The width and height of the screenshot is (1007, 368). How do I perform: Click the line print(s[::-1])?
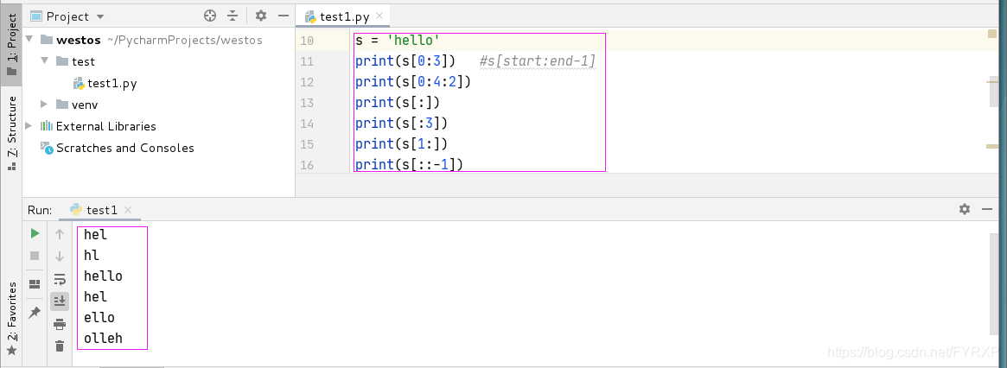tap(409, 165)
